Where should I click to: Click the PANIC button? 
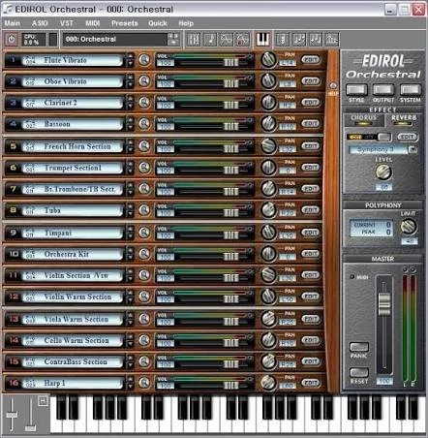[359, 347]
